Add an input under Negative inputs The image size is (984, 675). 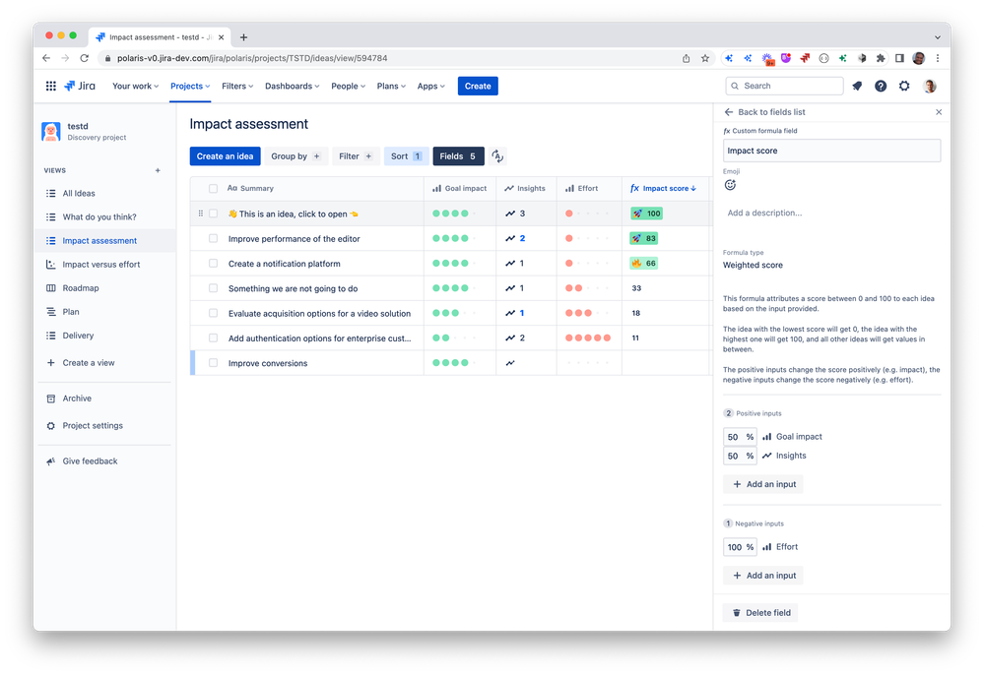763,576
